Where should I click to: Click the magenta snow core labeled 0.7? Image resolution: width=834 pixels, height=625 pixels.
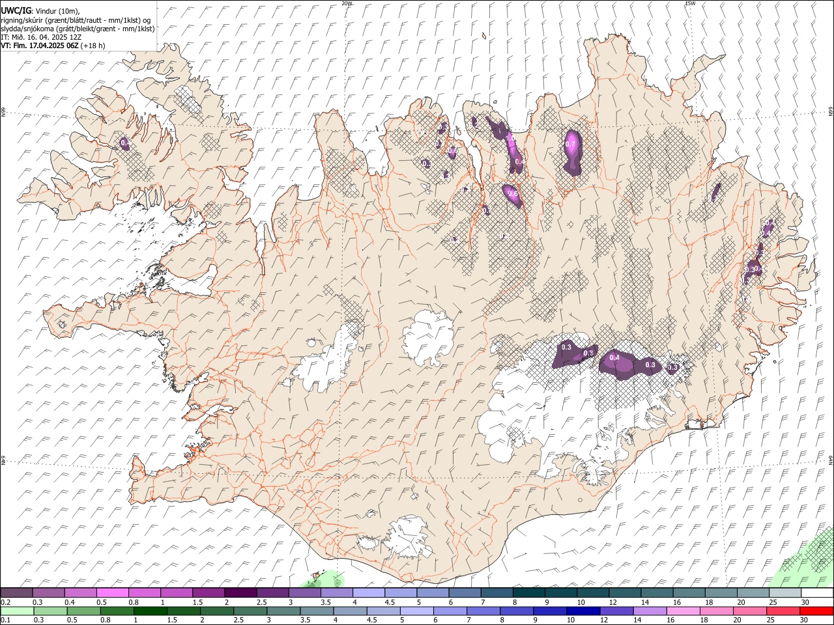coord(571,145)
